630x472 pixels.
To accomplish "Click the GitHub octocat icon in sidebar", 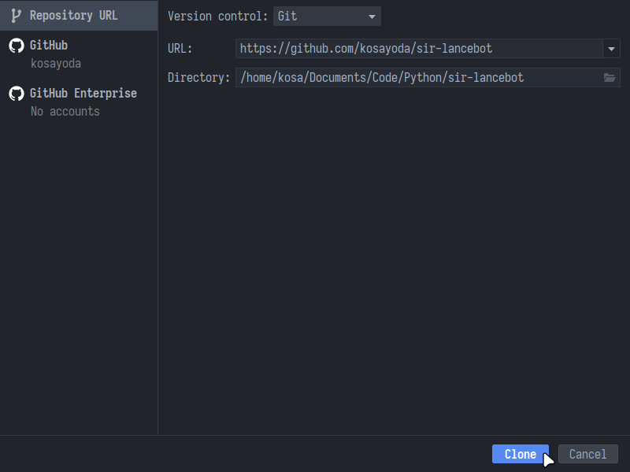I will tap(16, 45).
